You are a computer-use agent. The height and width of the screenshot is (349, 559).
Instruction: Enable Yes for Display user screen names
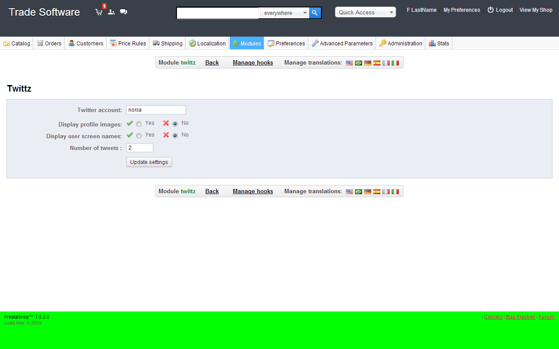tap(139, 136)
